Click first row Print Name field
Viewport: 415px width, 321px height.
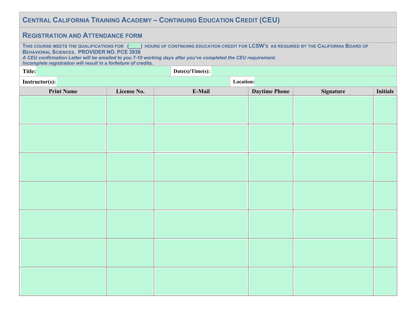tap(63, 110)
